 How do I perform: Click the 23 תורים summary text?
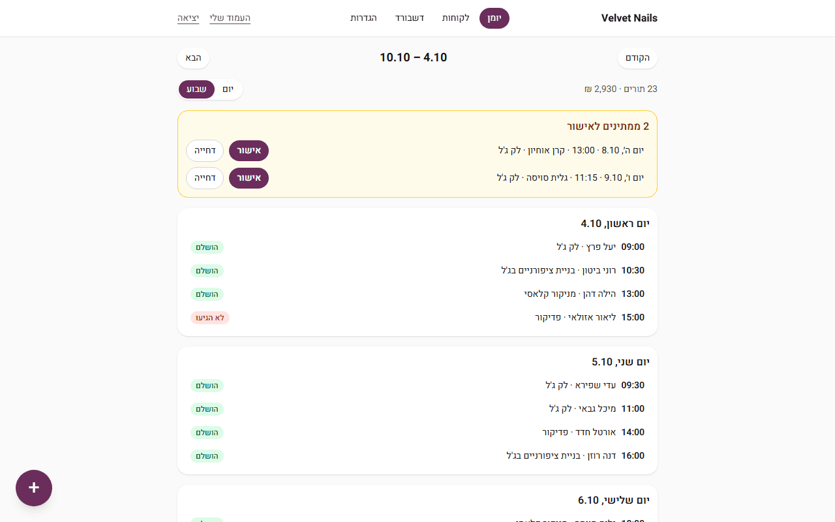pyautogui.click(x=620, y=89)
